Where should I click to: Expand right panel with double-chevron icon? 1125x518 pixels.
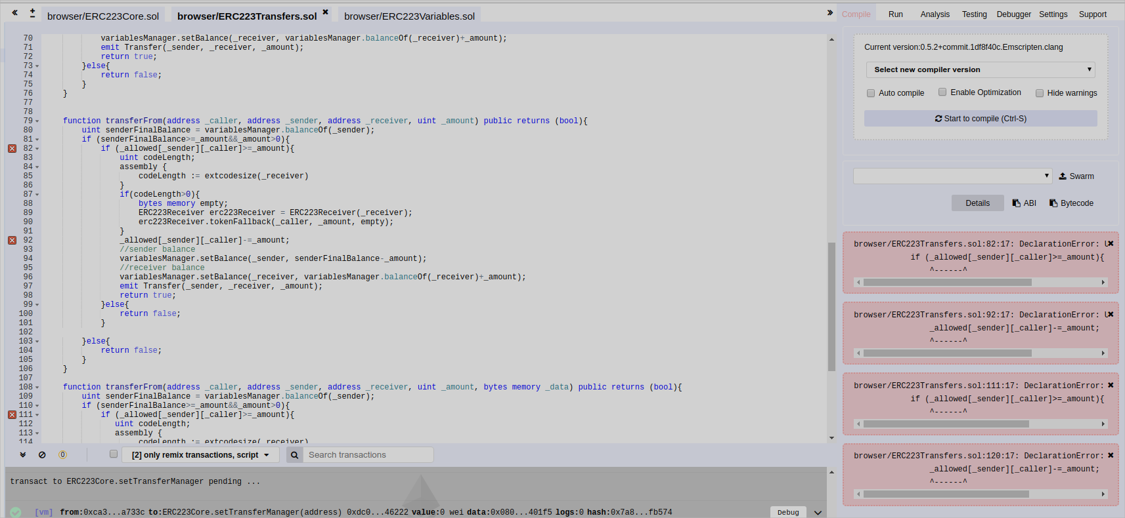[830, 12]
